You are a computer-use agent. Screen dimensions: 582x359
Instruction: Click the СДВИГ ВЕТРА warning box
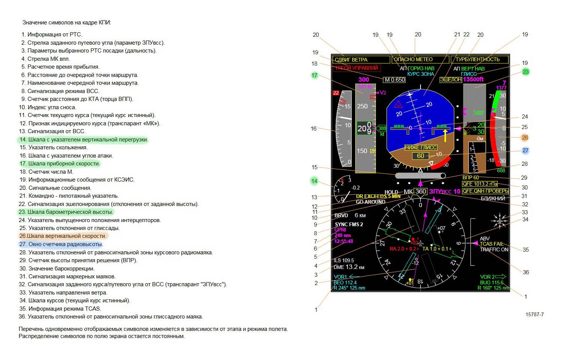click(x=361, y=60)
